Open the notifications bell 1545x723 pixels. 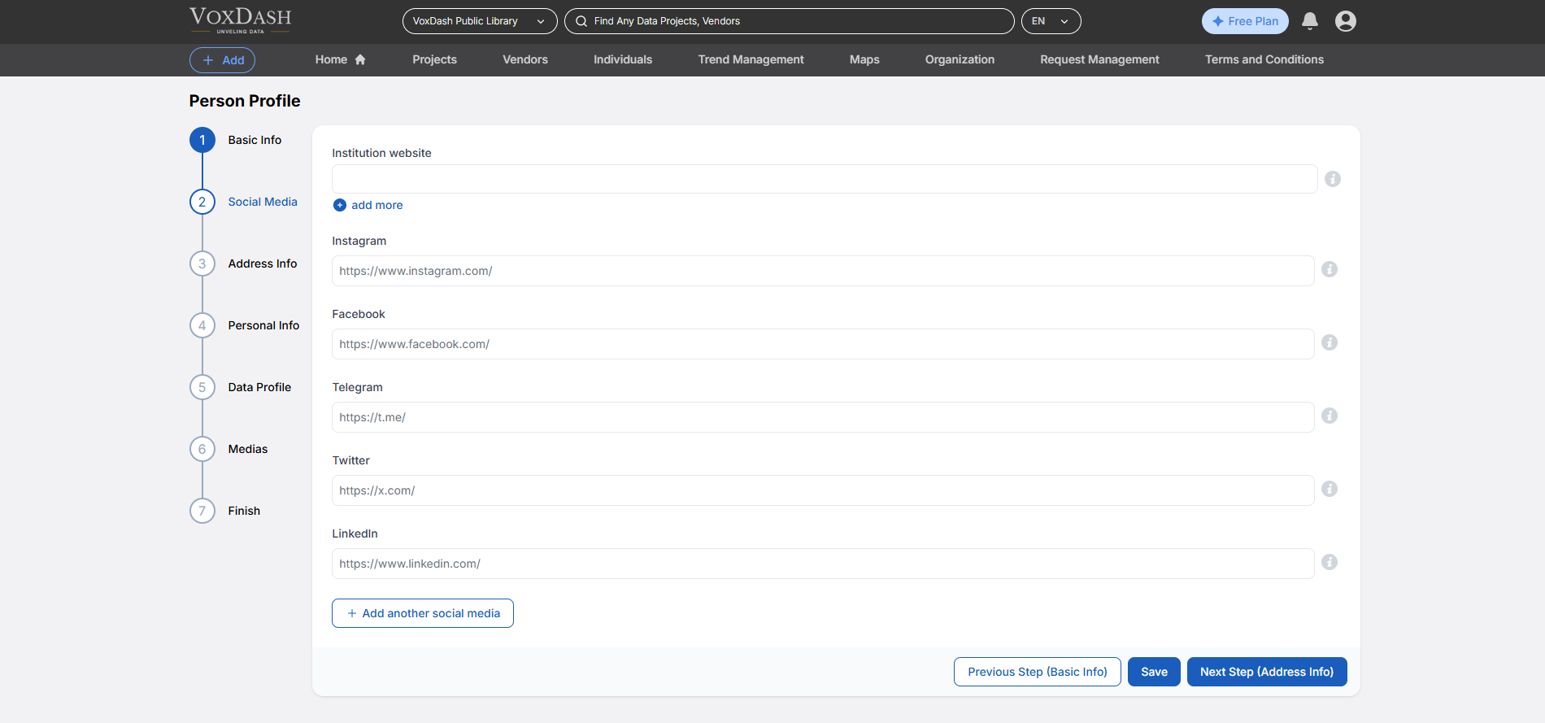[x=1309, y=21]
